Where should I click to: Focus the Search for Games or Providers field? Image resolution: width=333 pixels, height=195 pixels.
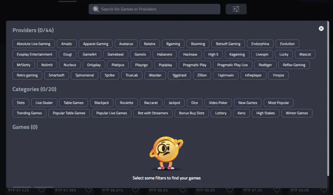pyautogui.click(x=154, y=9)
